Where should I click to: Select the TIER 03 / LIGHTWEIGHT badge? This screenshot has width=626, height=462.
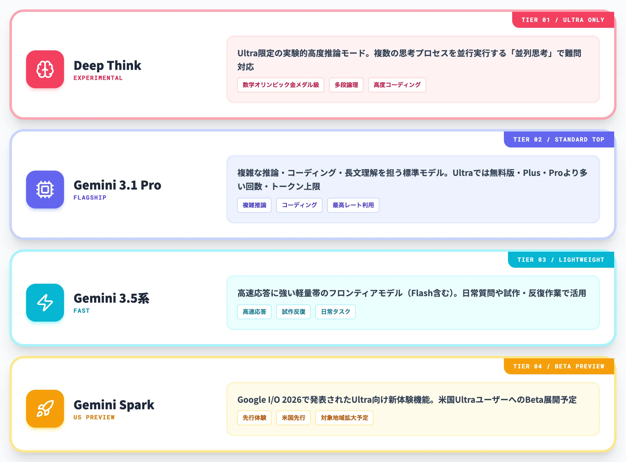click(x=561, y=260)
